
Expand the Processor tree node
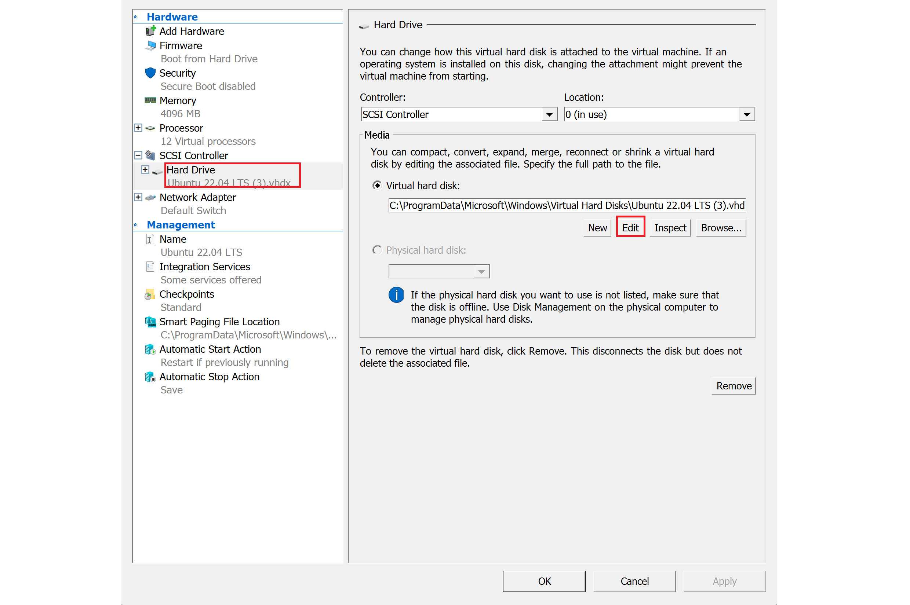138,128
